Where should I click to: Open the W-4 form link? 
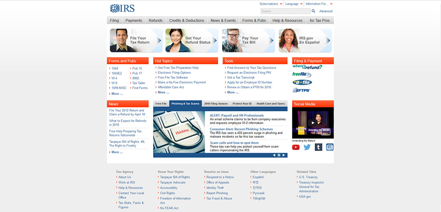(x=115, y=78)
